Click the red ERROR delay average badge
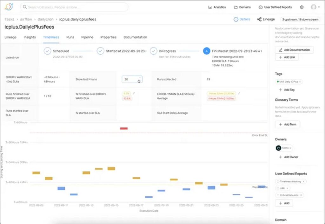Viewport: 325px width, 224px height. coord(221,99)
